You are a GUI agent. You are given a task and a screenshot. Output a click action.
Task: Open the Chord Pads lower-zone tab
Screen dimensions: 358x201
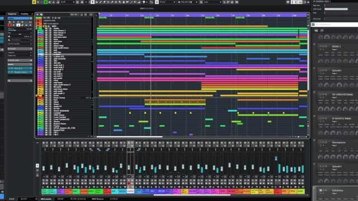pyautogui.click(x=114, y=199)
